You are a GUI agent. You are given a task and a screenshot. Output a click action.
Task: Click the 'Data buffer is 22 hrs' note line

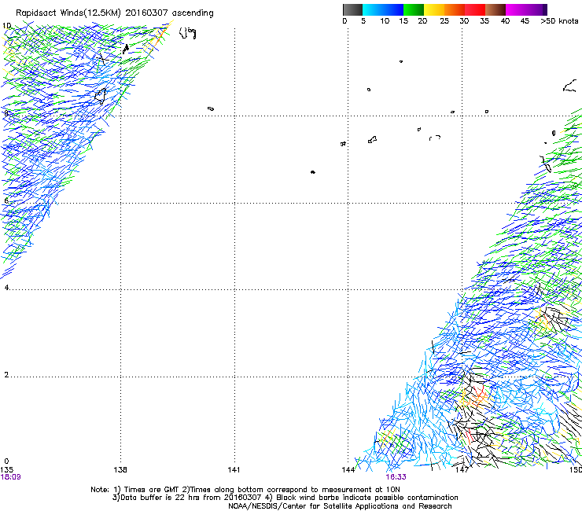pos(285,498)
